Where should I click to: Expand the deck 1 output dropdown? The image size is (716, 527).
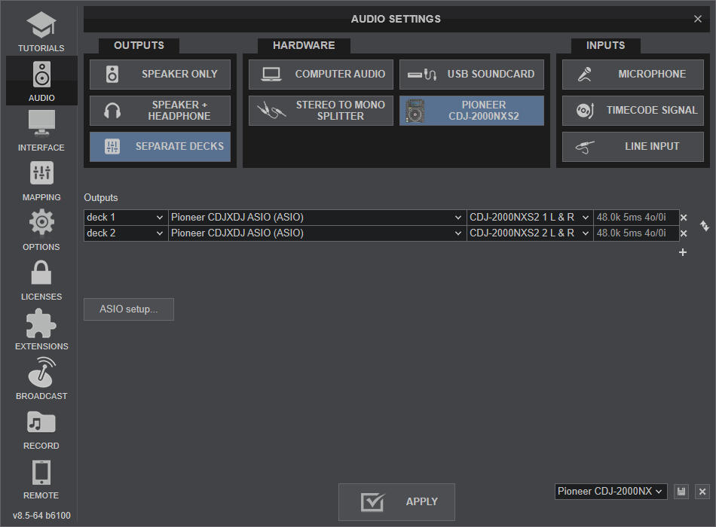coord(125,218)
